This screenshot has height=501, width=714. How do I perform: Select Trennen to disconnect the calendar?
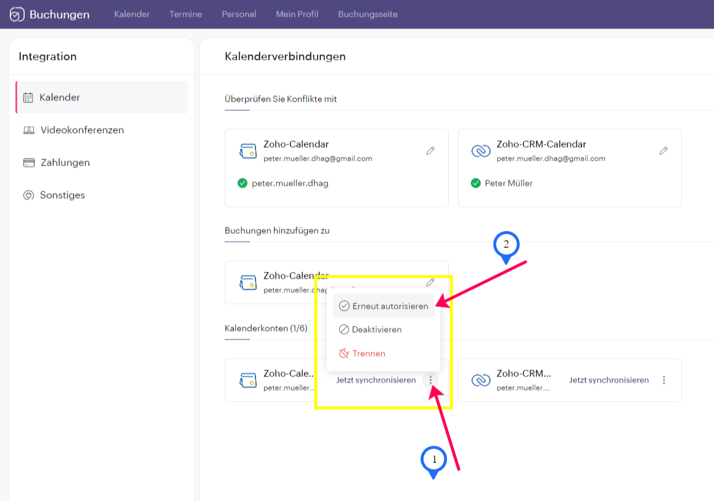(x=383, y=353)
